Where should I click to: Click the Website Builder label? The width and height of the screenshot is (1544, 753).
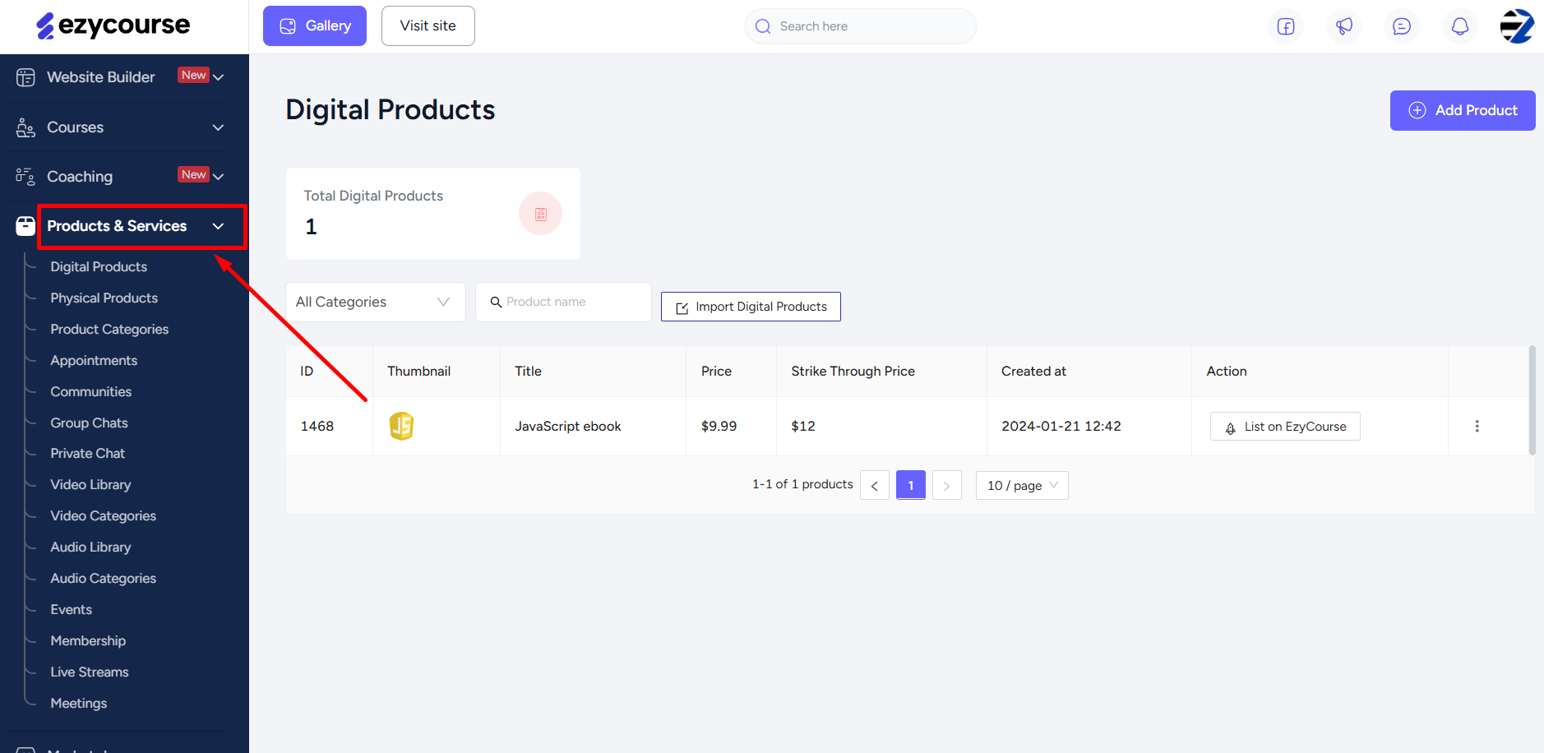[x=101, y=77]
